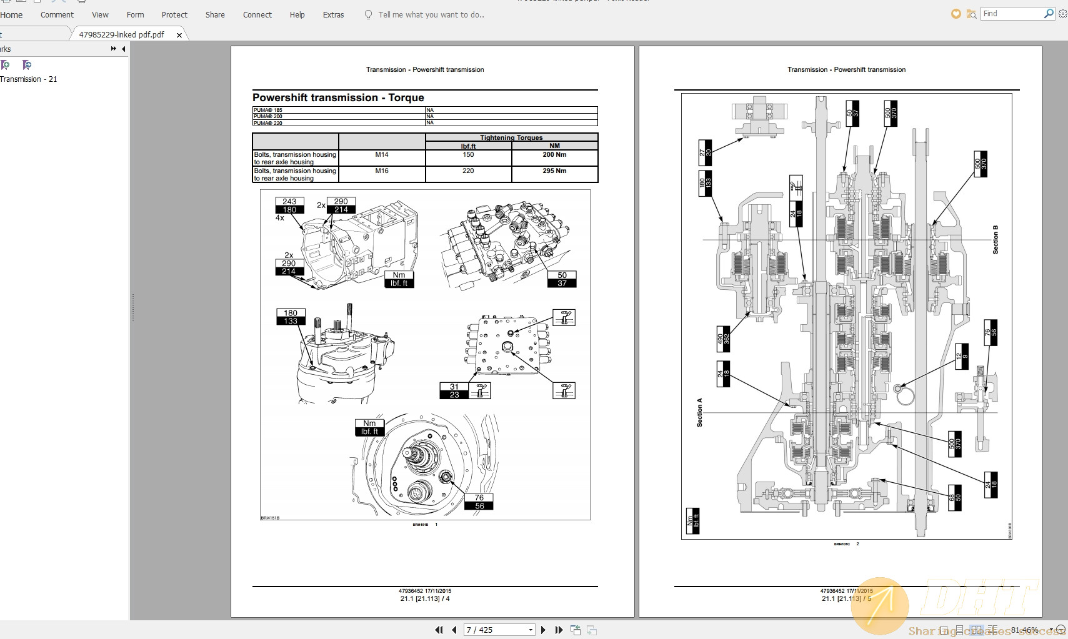Click the Previous View icon beside page navigation

pyautogui.click(x=575, y=630)
